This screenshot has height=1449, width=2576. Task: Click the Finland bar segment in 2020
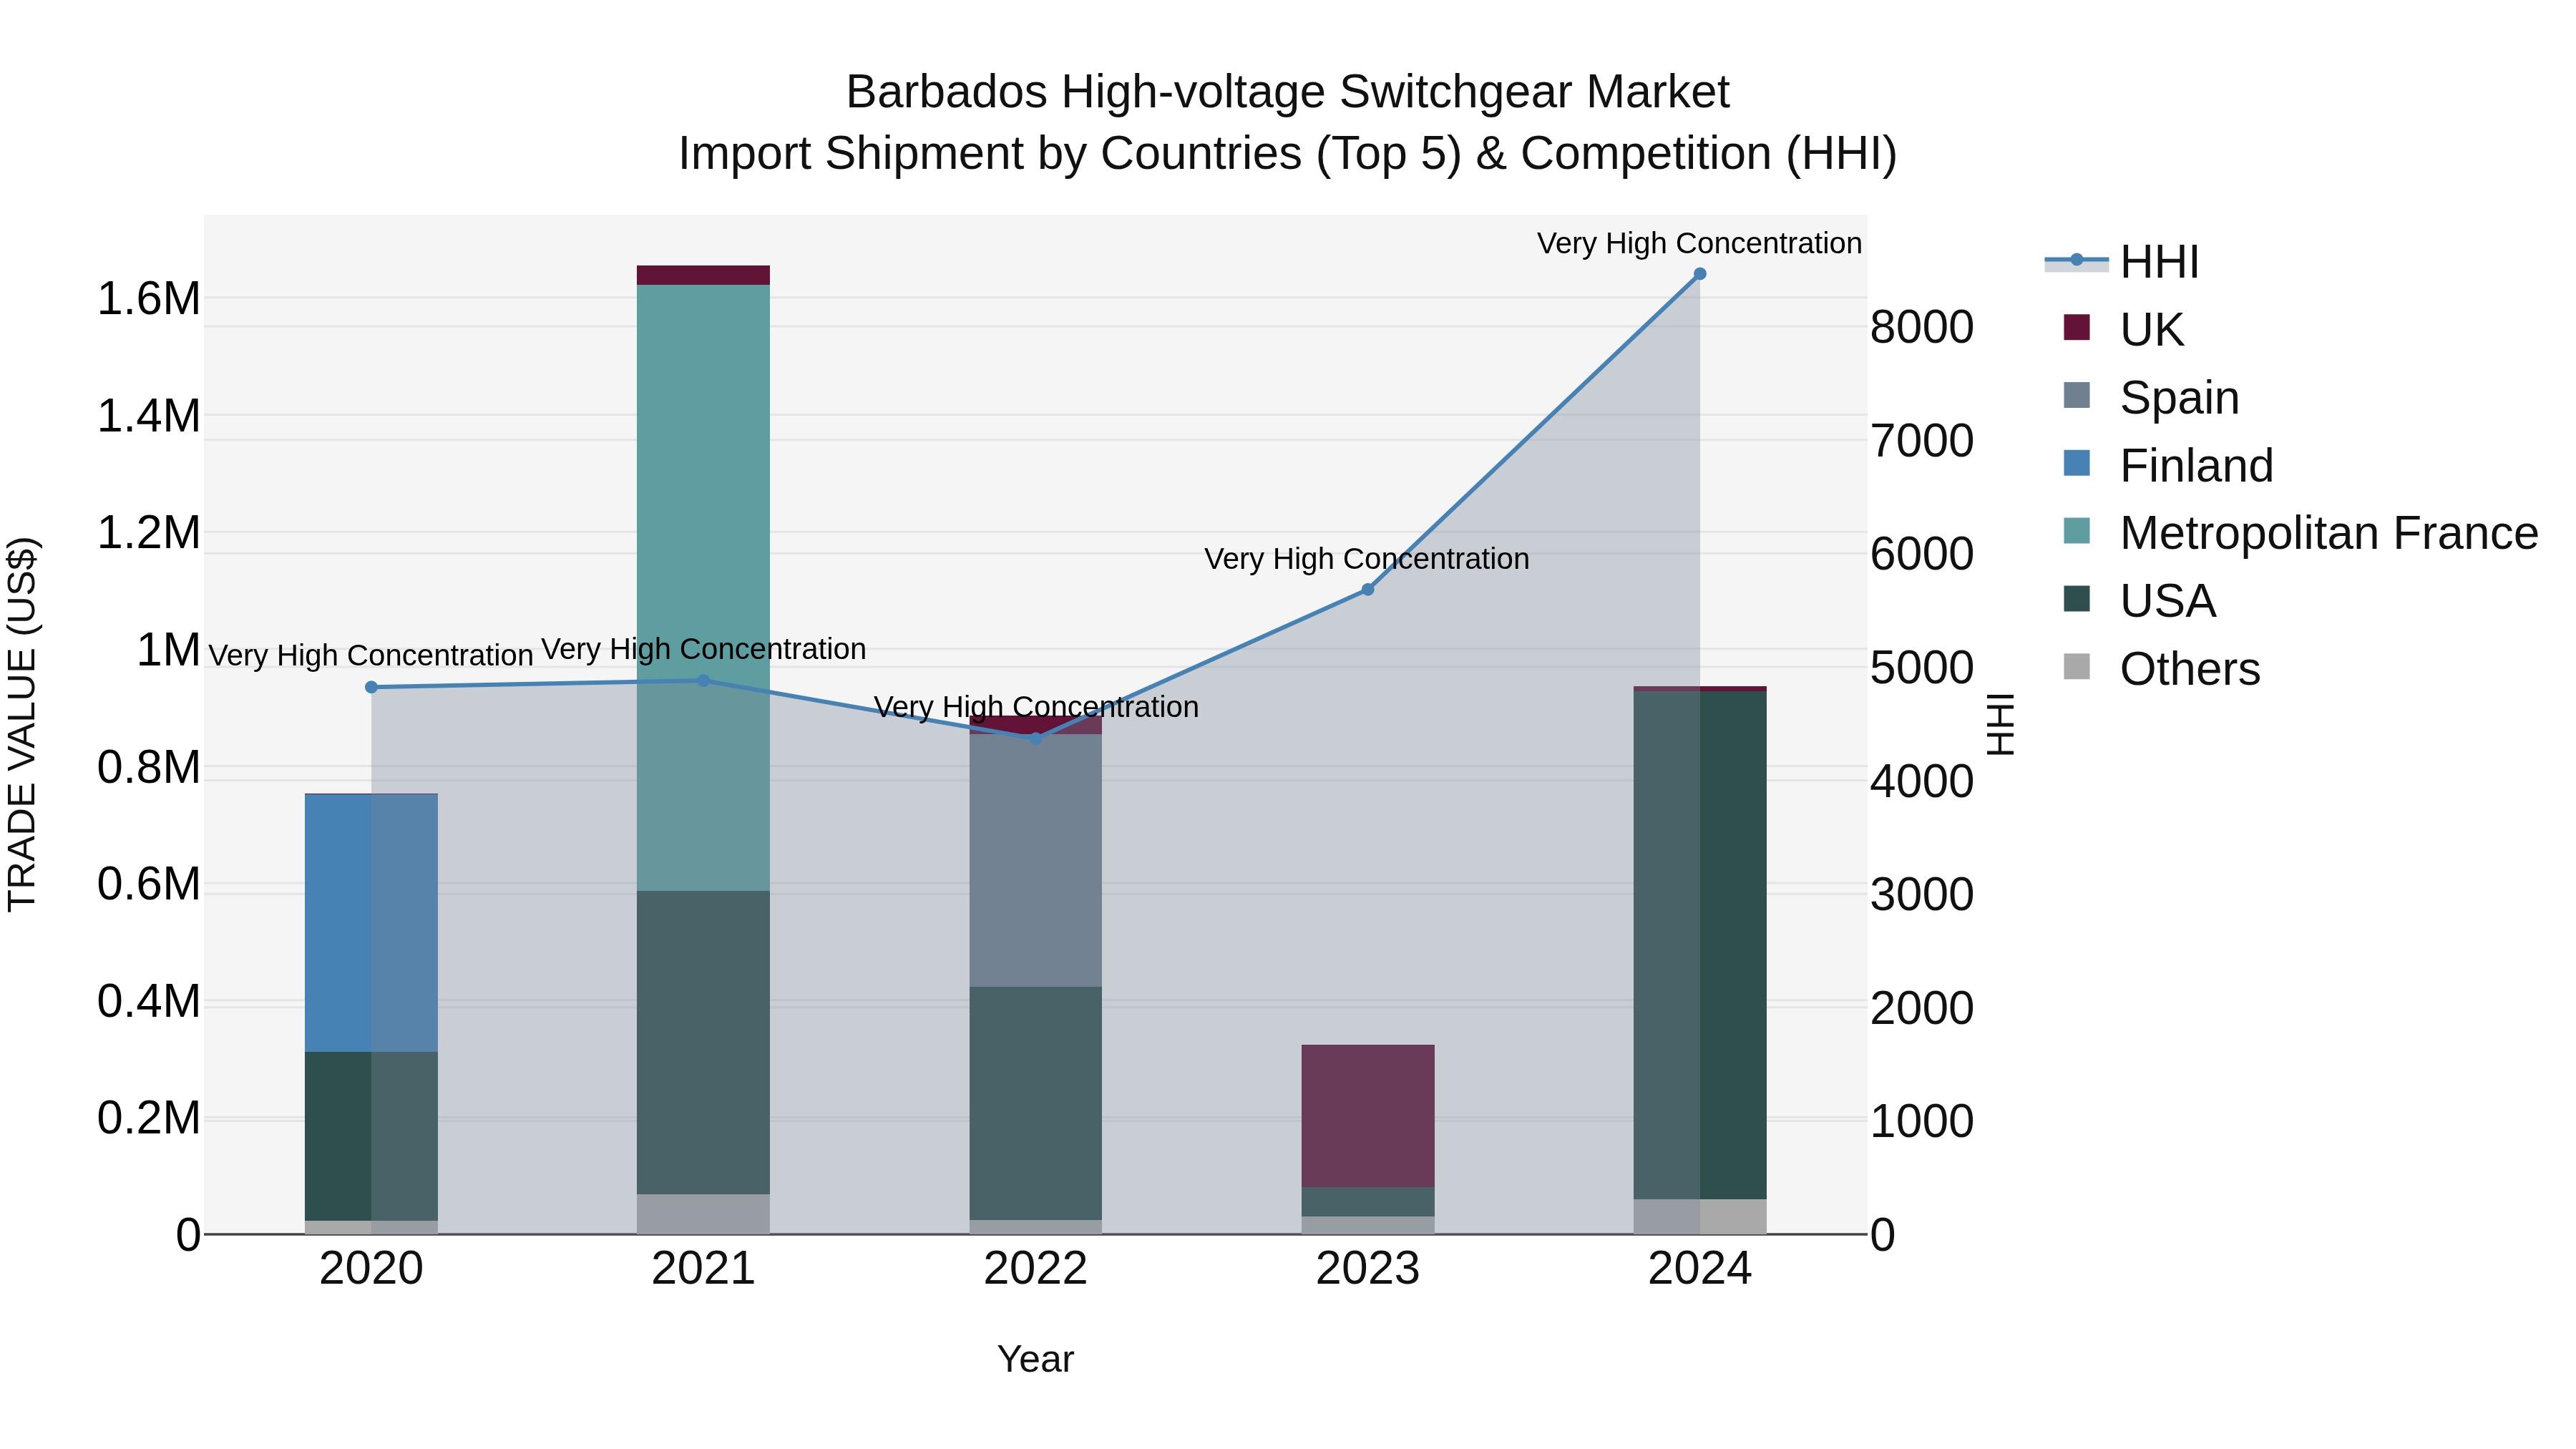coord(371,923)
